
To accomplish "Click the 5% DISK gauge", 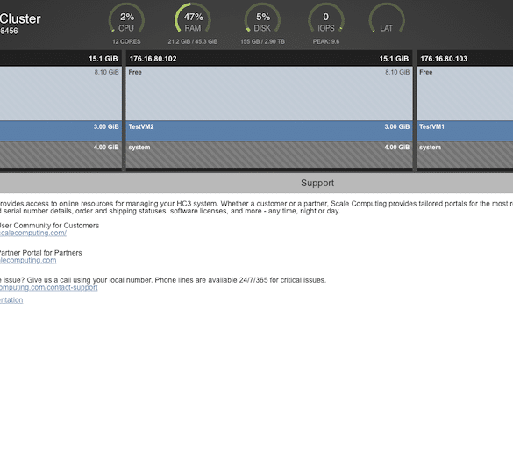I will (262, 18).
